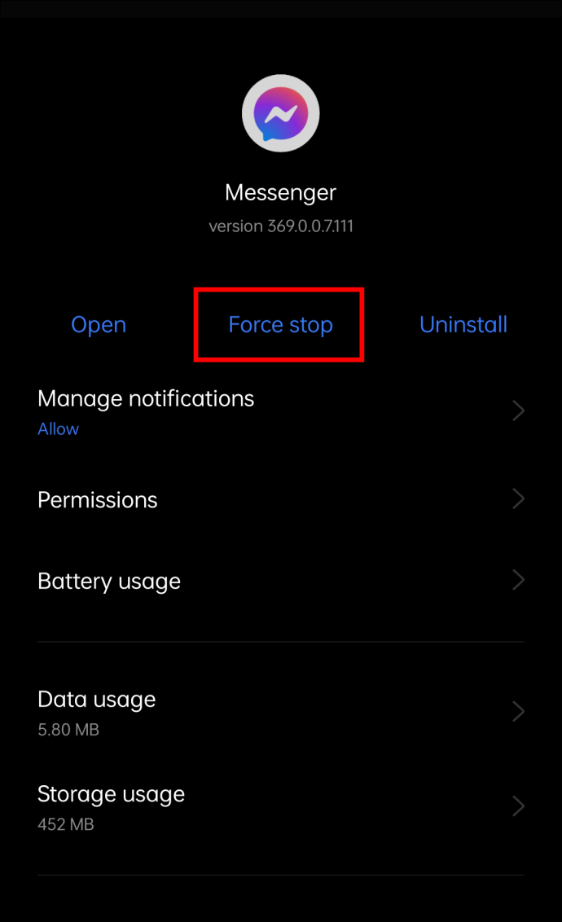Click the arrow beside Storage usage
Screen dimensions: 562x922
pos(518,806)
